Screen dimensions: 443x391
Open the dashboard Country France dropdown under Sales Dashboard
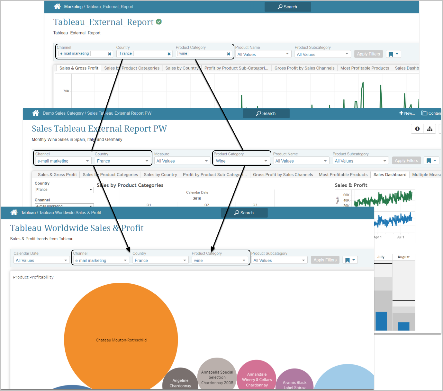(64, 190)
